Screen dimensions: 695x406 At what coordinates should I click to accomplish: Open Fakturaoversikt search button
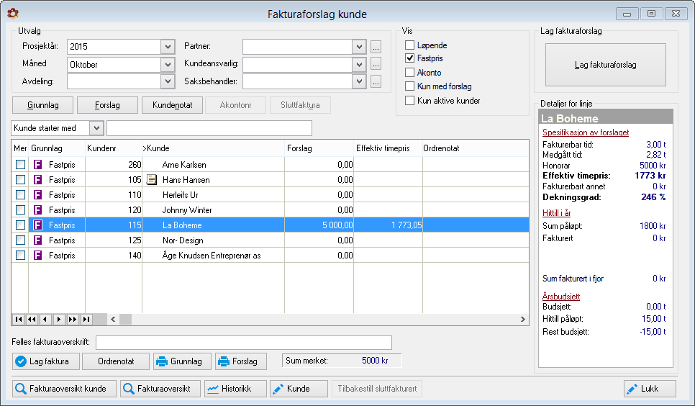(160, 389)
